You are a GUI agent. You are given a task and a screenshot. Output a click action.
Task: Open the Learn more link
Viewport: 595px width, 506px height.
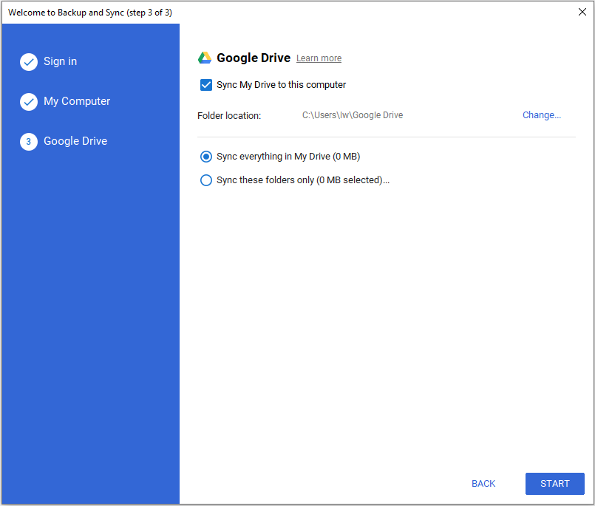(319, 58)
